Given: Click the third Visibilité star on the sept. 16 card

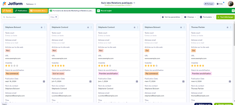Looking at the screenshot, I should point(12,66).
